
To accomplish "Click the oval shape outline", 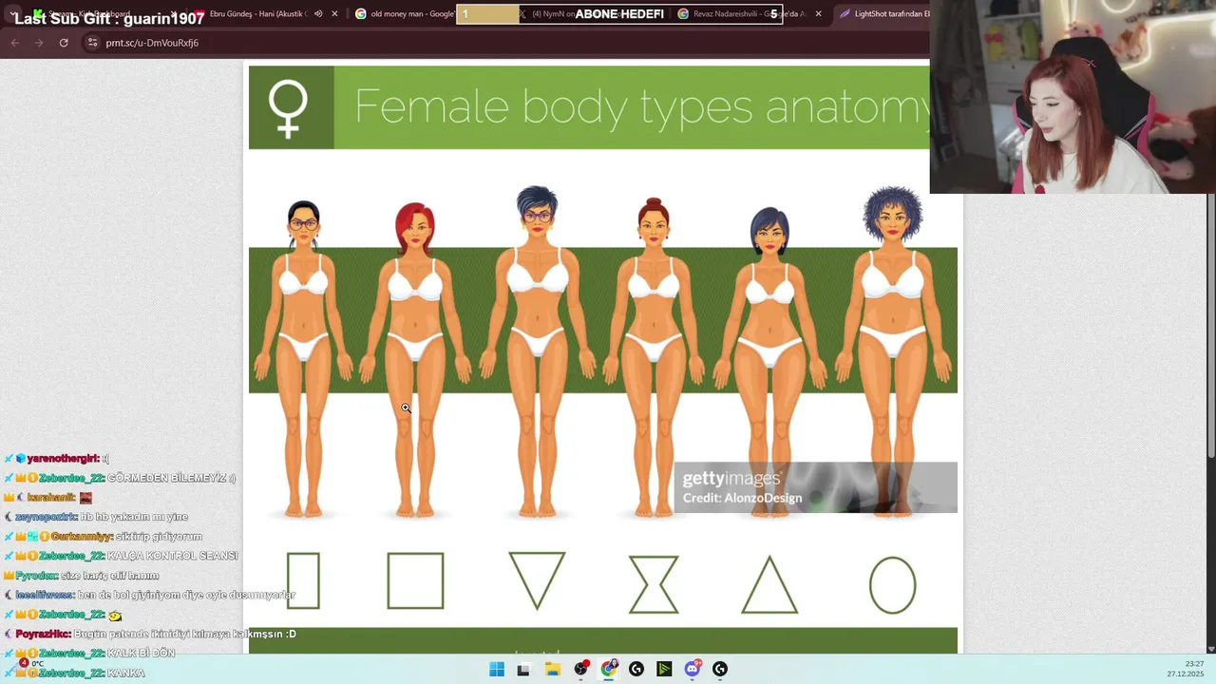I will 893,584.
